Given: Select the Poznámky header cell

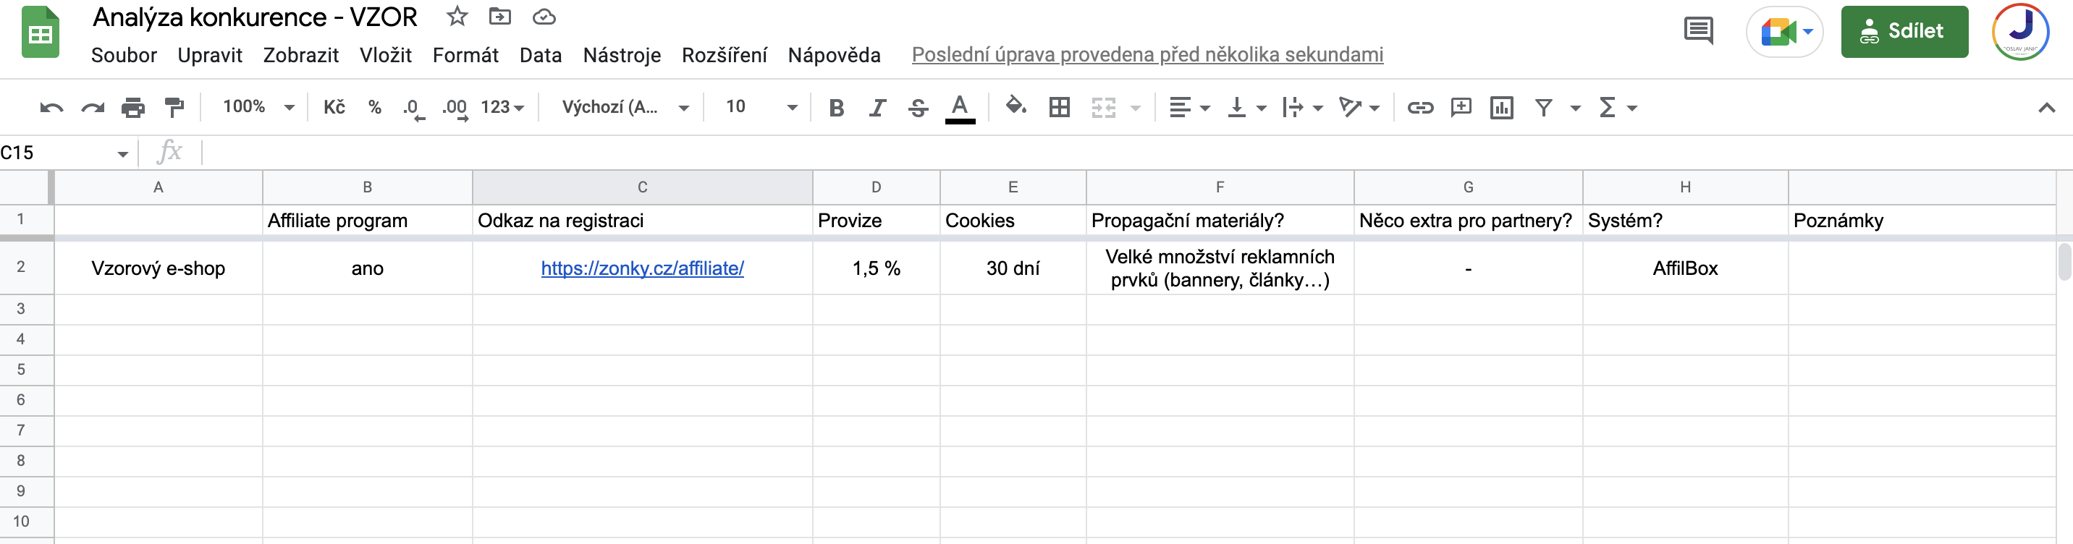Looking at the screenshot, I should click(1922, 221).
